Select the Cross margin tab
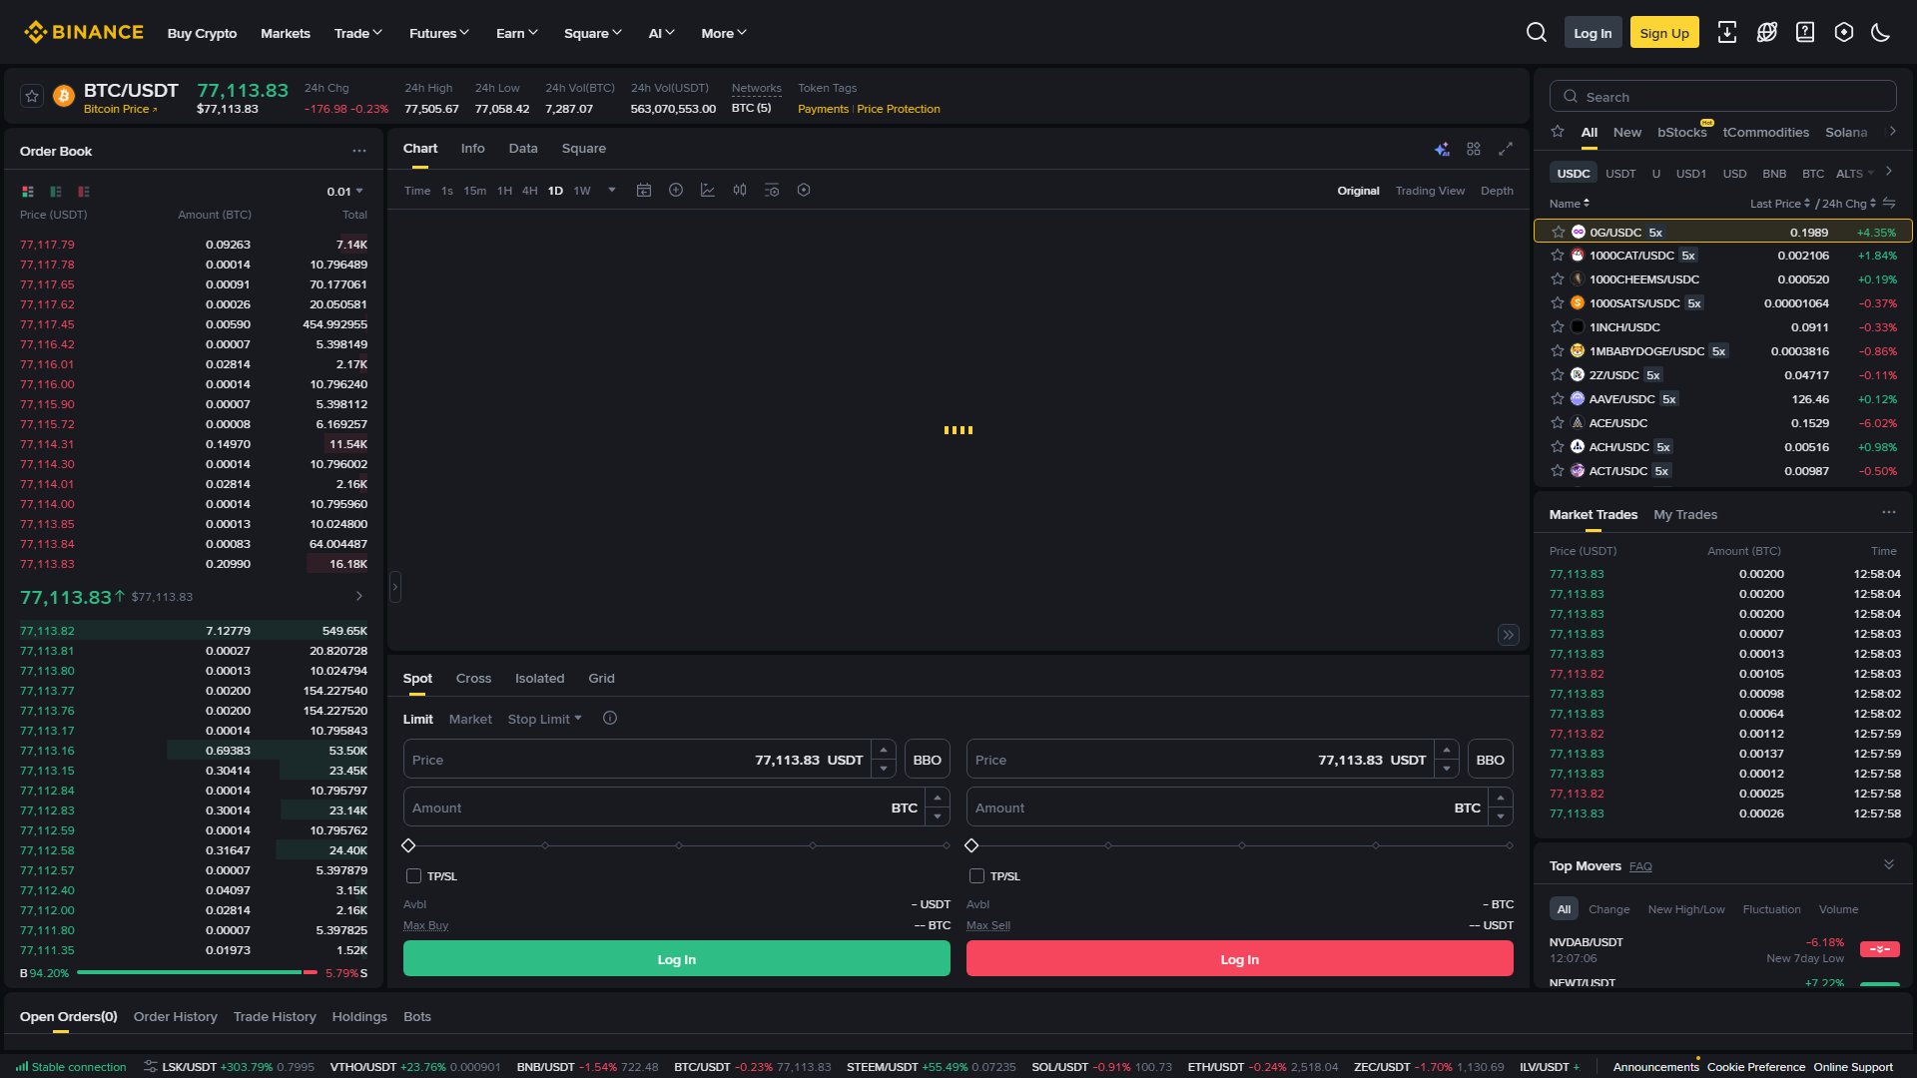This screenshot has width=1917, height=1078. pyautogui.click(x=473, y=678)
